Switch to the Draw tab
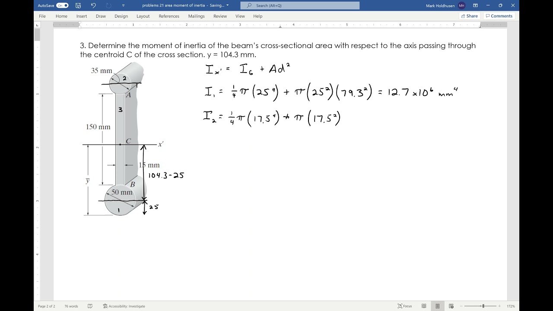The width and height of the screenshot is (553, 311). pyautogui.click(x=101, y=16)
